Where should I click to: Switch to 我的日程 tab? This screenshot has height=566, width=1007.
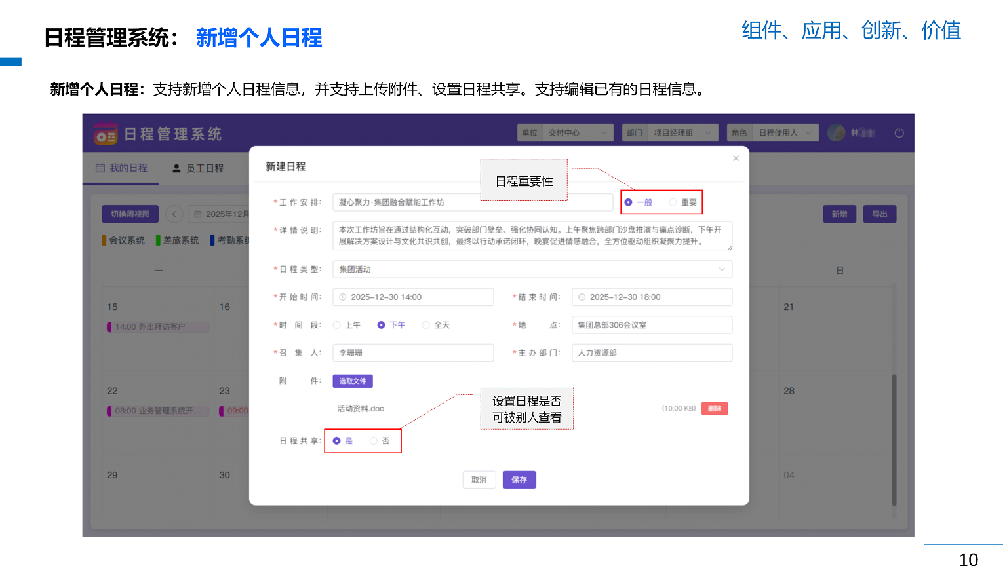tap(122, 168)
